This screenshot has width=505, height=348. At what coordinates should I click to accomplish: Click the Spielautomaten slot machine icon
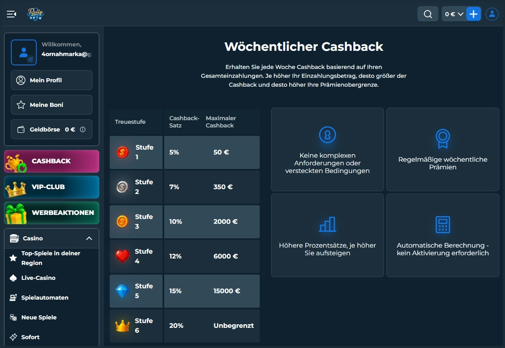(13, 298)
